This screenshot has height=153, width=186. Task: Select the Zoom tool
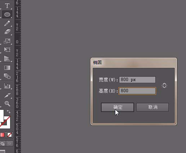[7, 103]
